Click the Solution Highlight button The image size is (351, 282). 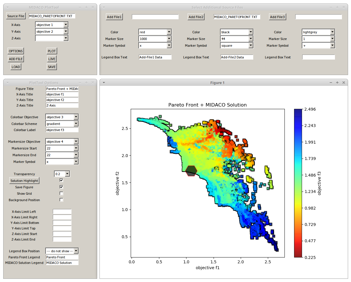pos(24,181)
